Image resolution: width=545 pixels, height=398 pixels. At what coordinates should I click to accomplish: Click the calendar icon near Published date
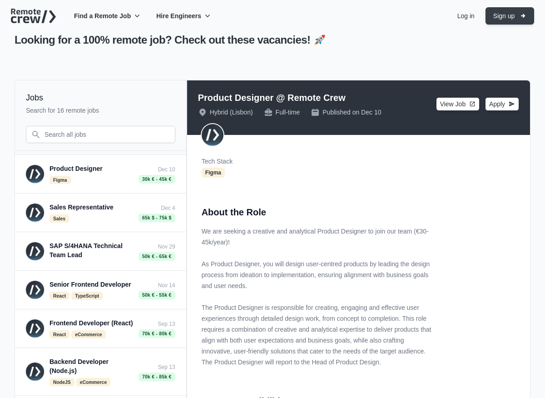point(315,112)
